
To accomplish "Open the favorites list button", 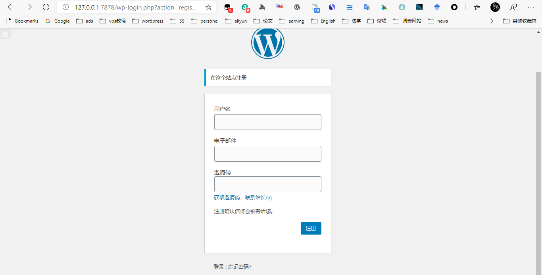I will [x=477, y=7].
